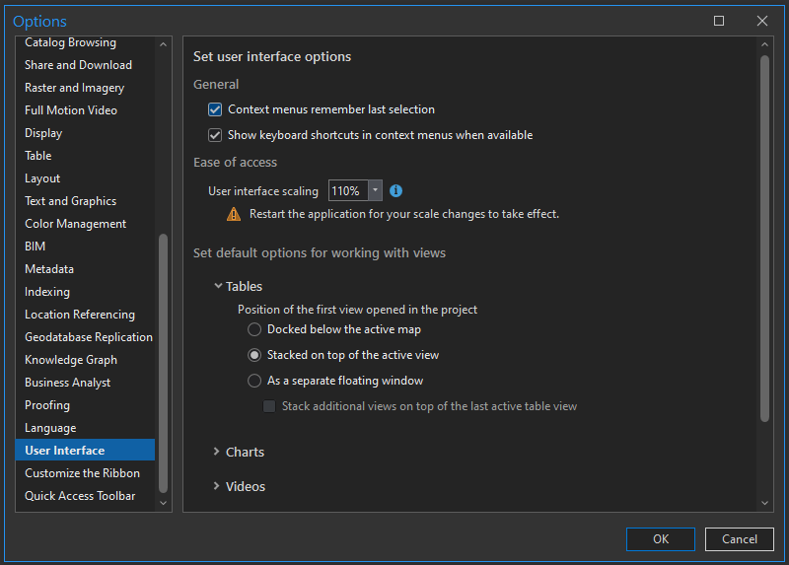Toggle Context menus remember last selection
Screen dimensions: 789x565
click(x=215, y=109)
